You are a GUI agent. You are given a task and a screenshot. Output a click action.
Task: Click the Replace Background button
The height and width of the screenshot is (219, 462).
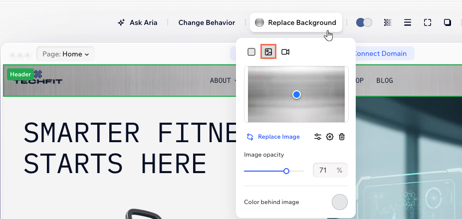[296, 22]
